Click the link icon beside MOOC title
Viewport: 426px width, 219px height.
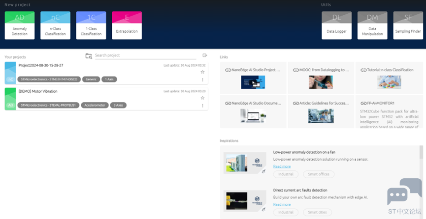coord(296,70)
